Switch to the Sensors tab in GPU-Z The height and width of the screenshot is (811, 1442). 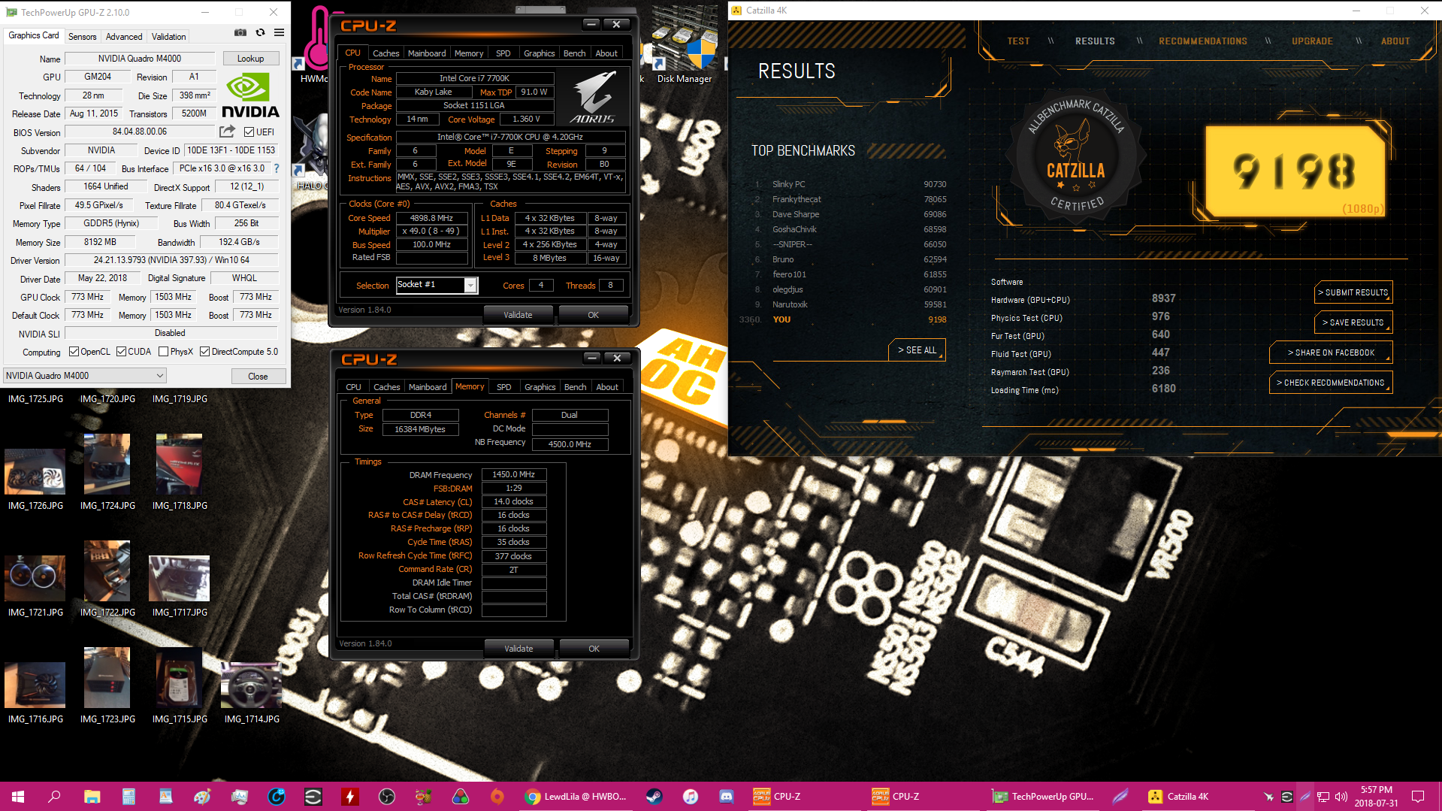click(82, 36)
